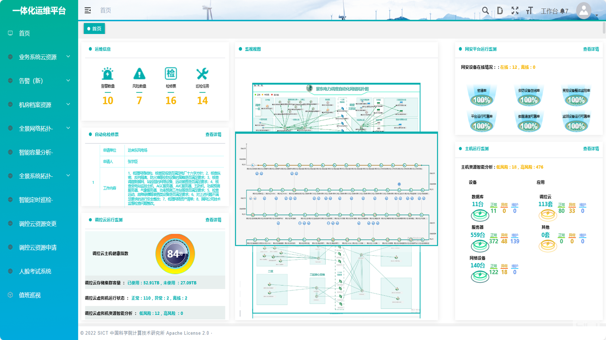This screenshot has height=340, width=606.
Task: Click the search magnifier icon
Action: coord(485,11)
